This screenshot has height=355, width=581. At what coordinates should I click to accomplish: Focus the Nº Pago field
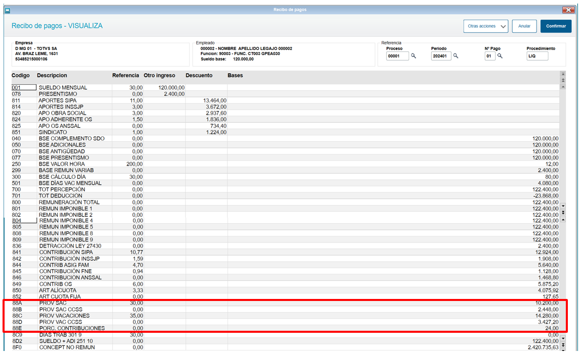(490, 56)
